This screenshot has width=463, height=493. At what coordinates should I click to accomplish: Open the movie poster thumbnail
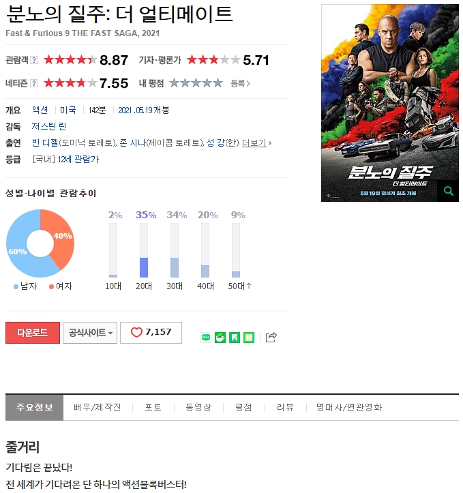click(390, 103)
